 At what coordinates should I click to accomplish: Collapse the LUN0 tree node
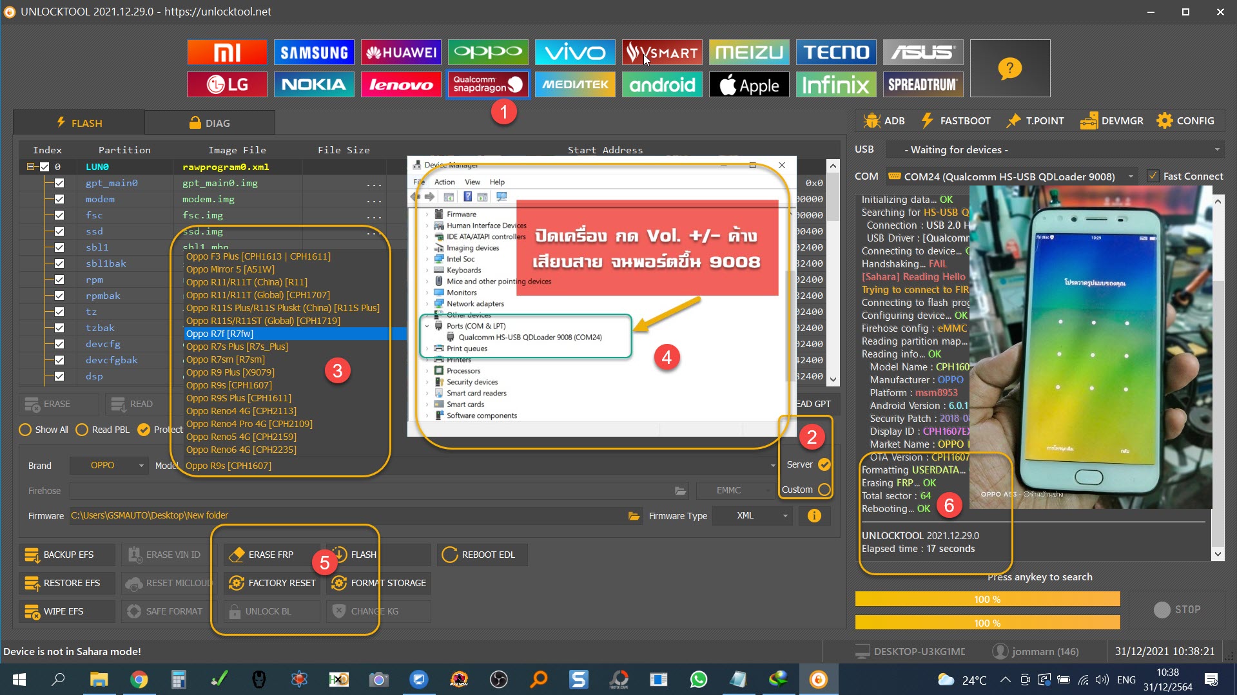click(x=30, y=167)
